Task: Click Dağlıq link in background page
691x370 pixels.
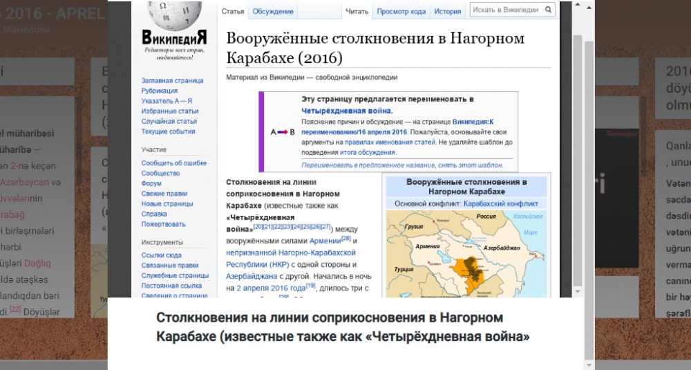Action: [x=37, y=263]
